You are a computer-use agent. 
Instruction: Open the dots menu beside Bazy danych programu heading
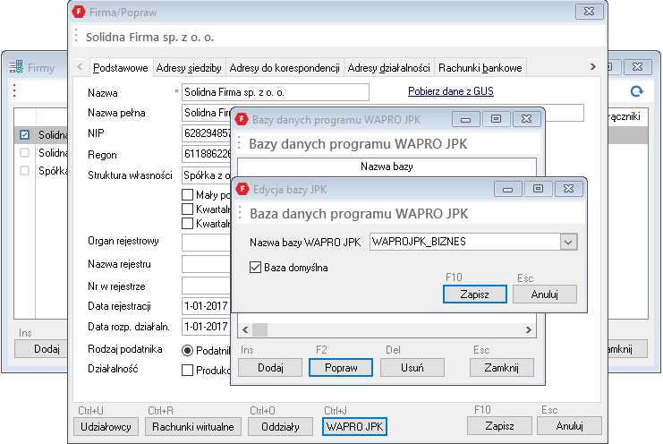point(239,143)
